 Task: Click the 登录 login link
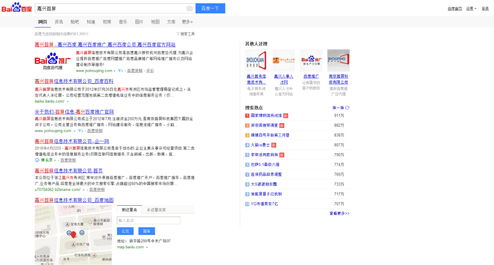tap(485, 9)
